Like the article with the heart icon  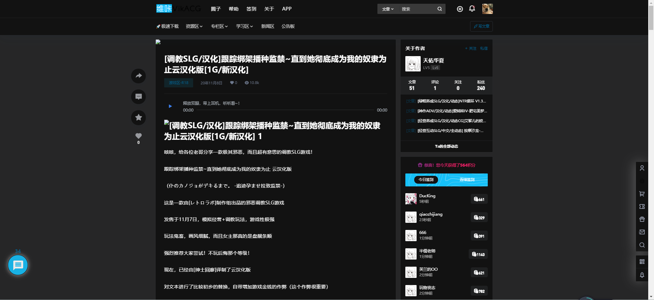point(138,136)
